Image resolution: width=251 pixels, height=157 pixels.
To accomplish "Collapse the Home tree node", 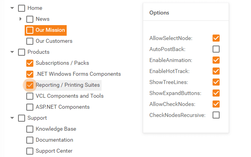I will coord(13,8).
